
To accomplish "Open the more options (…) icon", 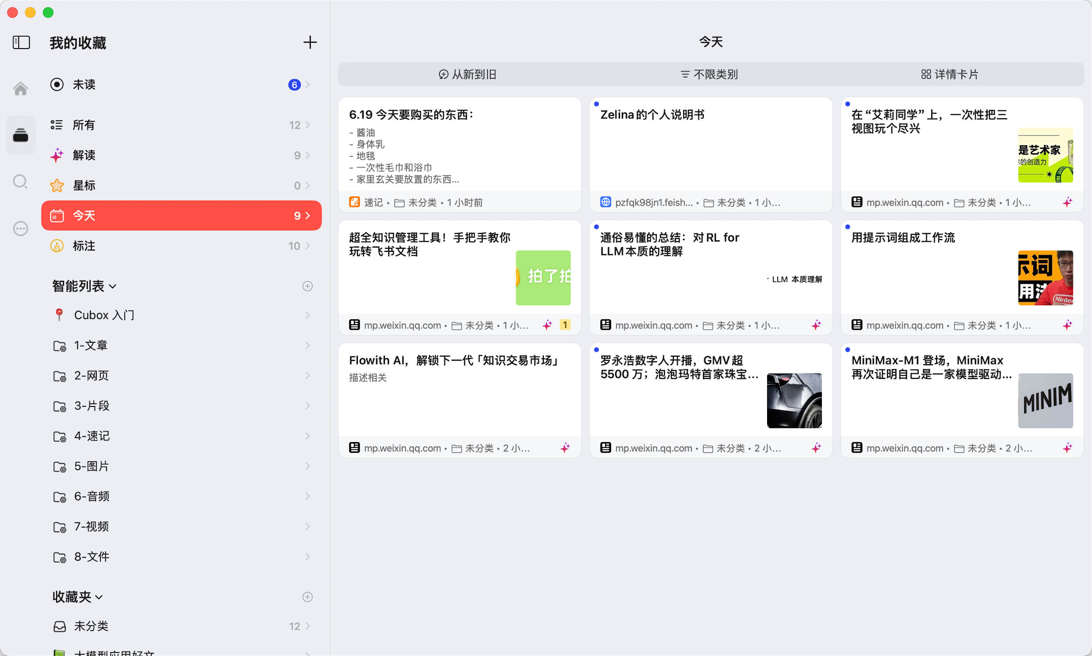I will click(x=20, y=229).
